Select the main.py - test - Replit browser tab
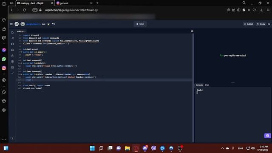Screen dimensions: 272x153 [35, 3]
